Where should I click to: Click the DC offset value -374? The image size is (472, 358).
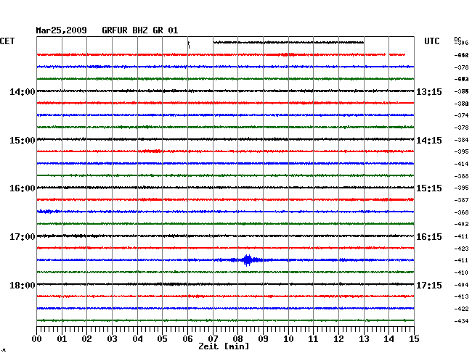pos(461,115)
